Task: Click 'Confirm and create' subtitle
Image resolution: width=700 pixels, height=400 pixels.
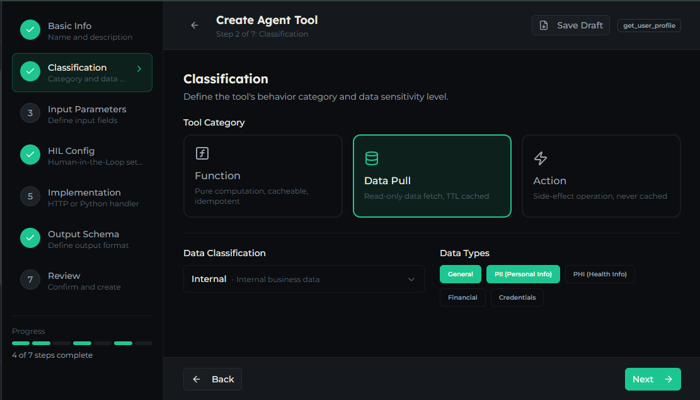Action: tap(84, 287)
